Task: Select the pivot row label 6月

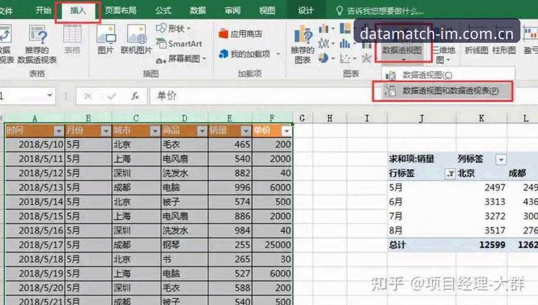Action: (x=421, y=202)
